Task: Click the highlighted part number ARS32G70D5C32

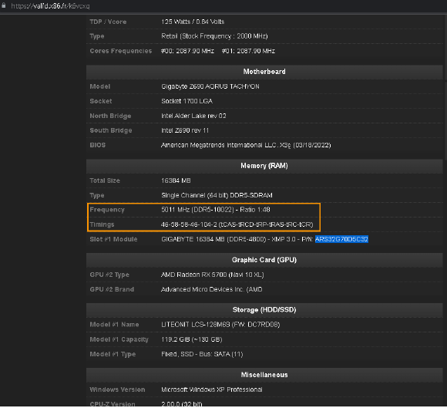Action: tap(341, 239)
